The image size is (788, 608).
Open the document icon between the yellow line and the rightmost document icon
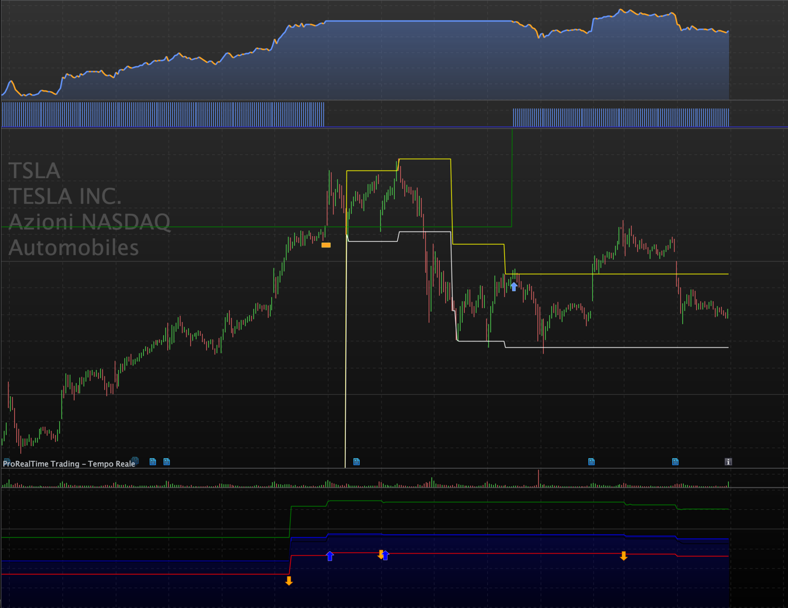click(591, 462)
